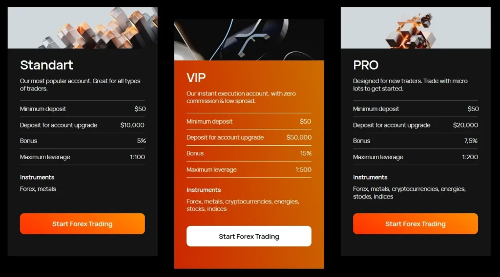Click the Standart card header image
Viewport: 500px width, 277px height.
pyautogui.click(x=83, y=28)
